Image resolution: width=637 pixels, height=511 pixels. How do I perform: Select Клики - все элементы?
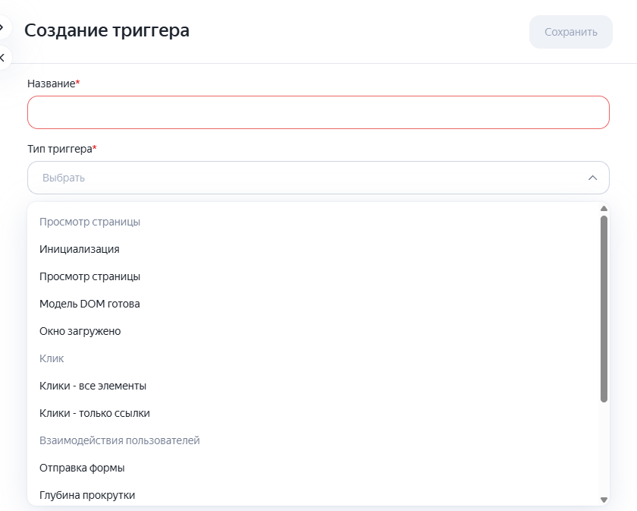[314, 386]
